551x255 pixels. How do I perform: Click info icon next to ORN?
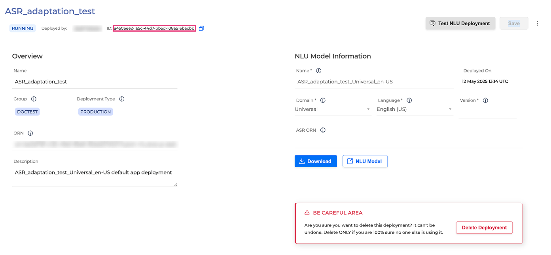(30, 133)
